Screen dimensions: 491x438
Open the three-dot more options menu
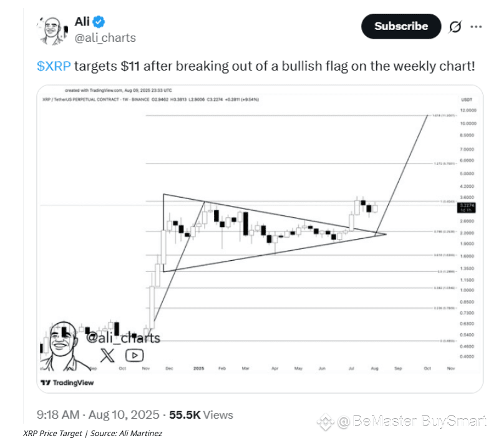coord(476,27)
